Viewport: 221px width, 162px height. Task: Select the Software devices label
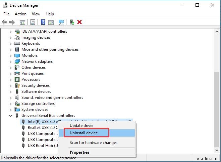[36, 92]
